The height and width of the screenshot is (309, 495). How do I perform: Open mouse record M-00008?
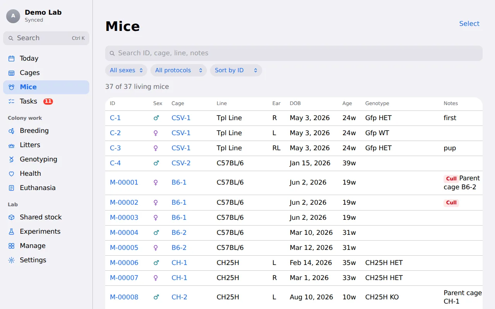point(124,297)
